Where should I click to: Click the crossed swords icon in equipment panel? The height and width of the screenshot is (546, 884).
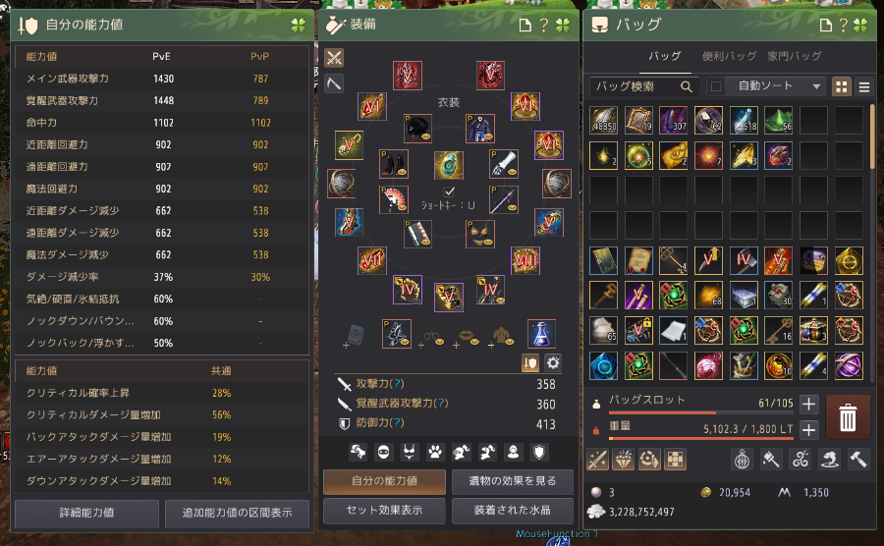tap(334, 58)
